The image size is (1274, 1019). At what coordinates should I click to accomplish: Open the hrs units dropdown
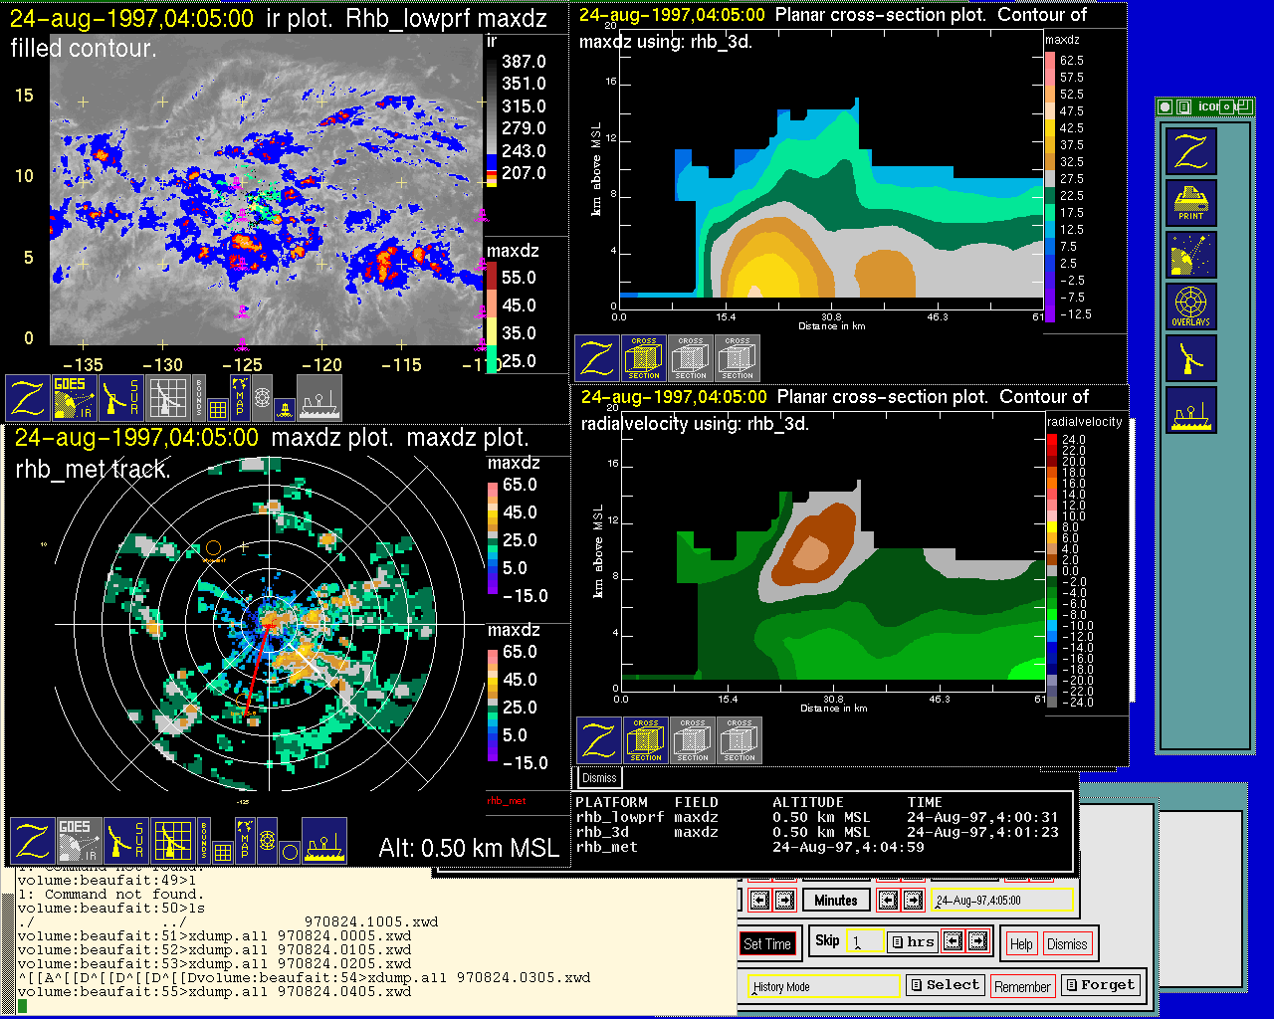click(913, 941)
